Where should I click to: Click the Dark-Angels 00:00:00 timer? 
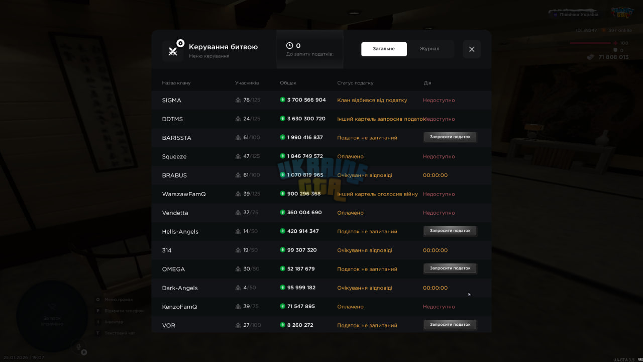(x=435, y=288)
